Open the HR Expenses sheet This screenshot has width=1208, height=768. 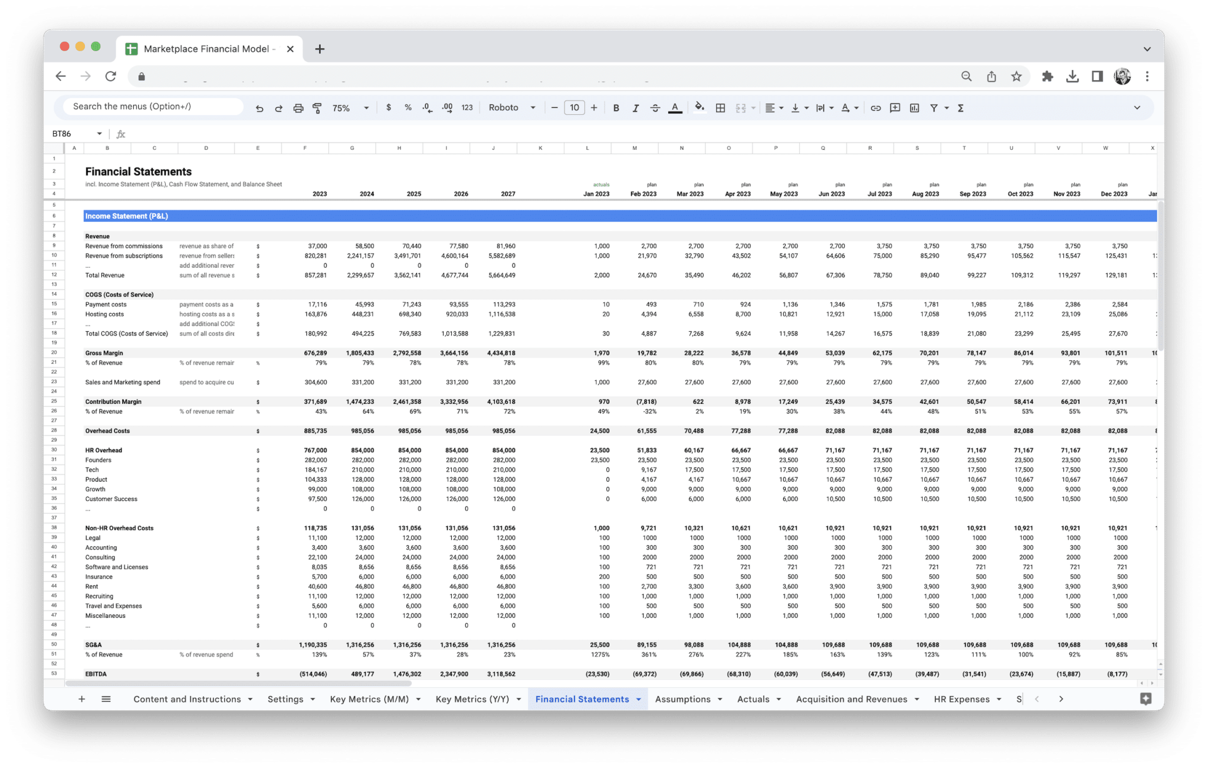point(961,699)
